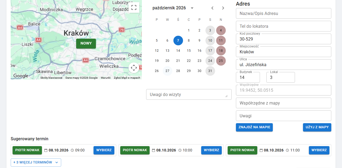Click the Uwagi address notes field
Image resolution: width=342 pixels, height=168 pixels.
pyautogui.click(x=283, y=116)
